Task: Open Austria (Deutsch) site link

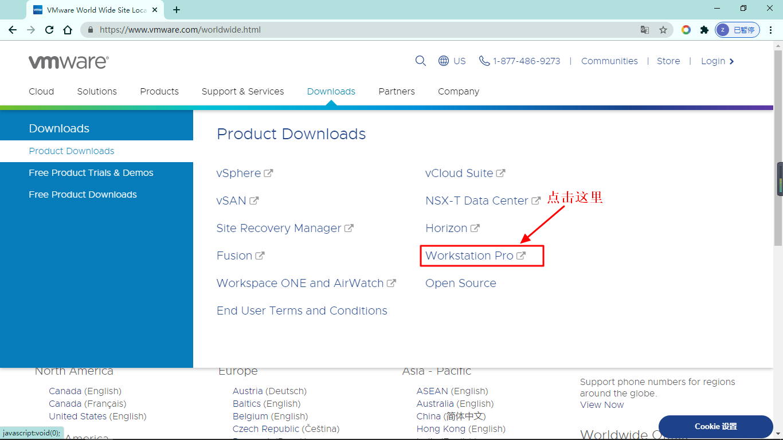Action: [x=269, y=391]
